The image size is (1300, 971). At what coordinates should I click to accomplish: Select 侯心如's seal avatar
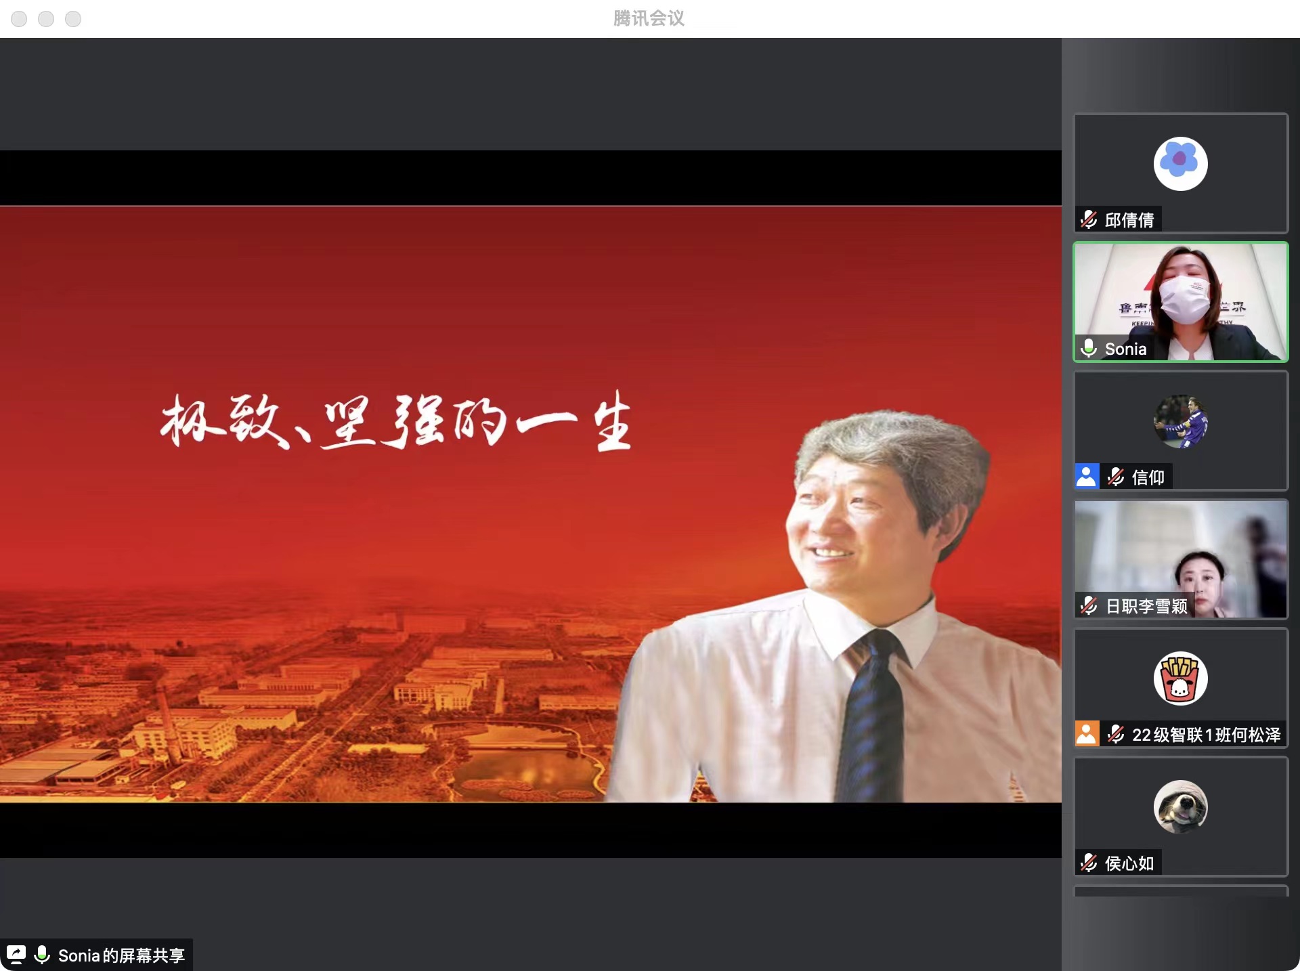click(1180, 806)
